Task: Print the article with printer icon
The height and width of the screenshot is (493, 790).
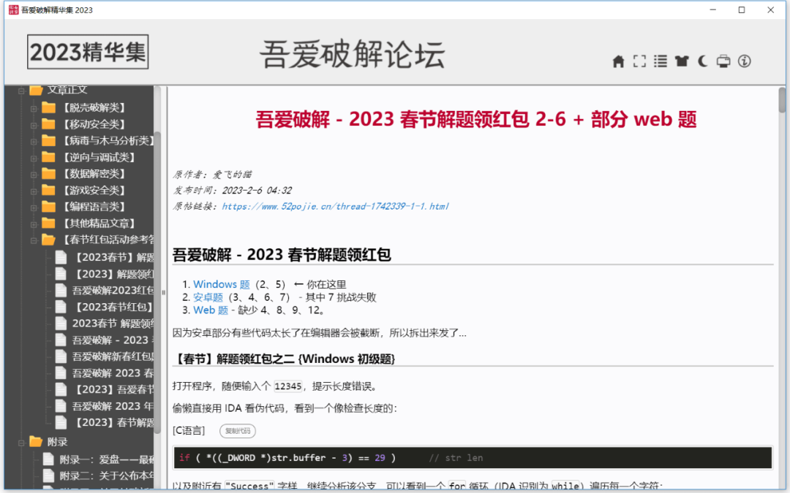Action: 723,61
